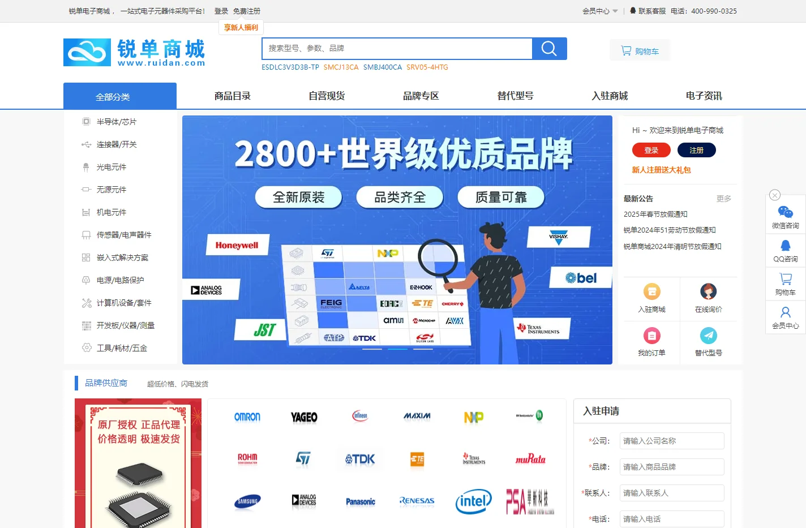
Task: Select the second (active) banner carousel indicator
Action: tap(397, 349)
